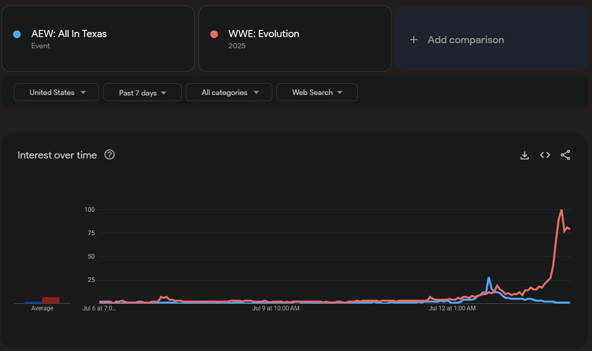Click the red WWE average bar
The height and width of the screenshot is (351, 592).
pyautogui.click(x=51, y=300)
